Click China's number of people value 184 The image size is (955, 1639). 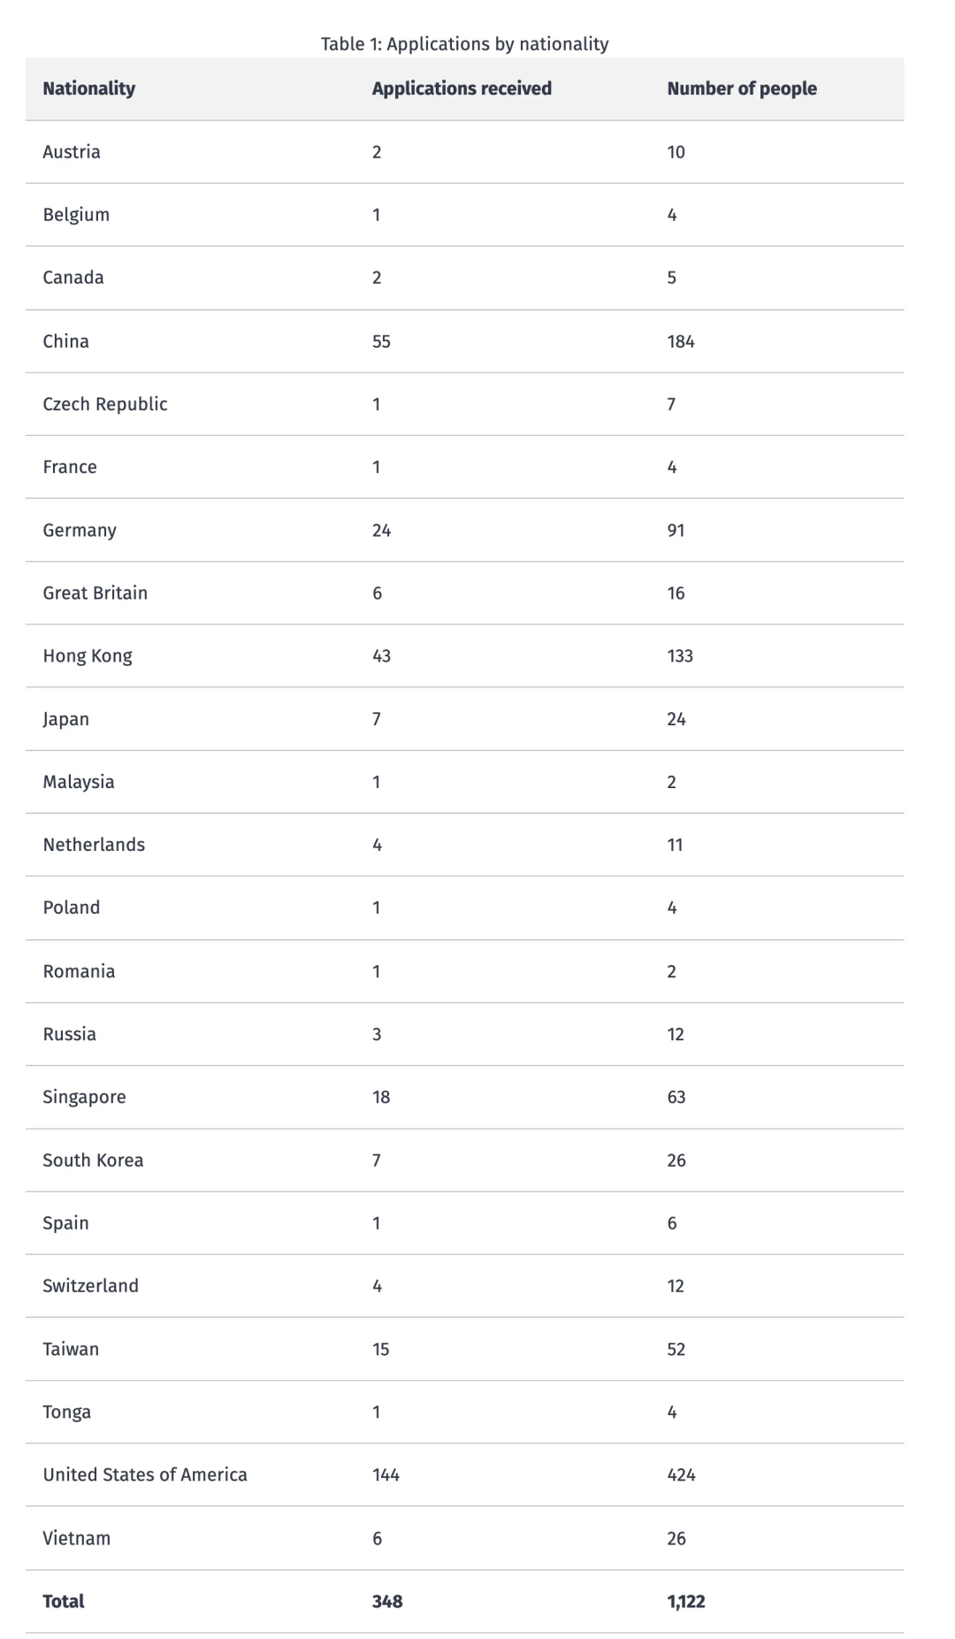(x=681, y=341)
